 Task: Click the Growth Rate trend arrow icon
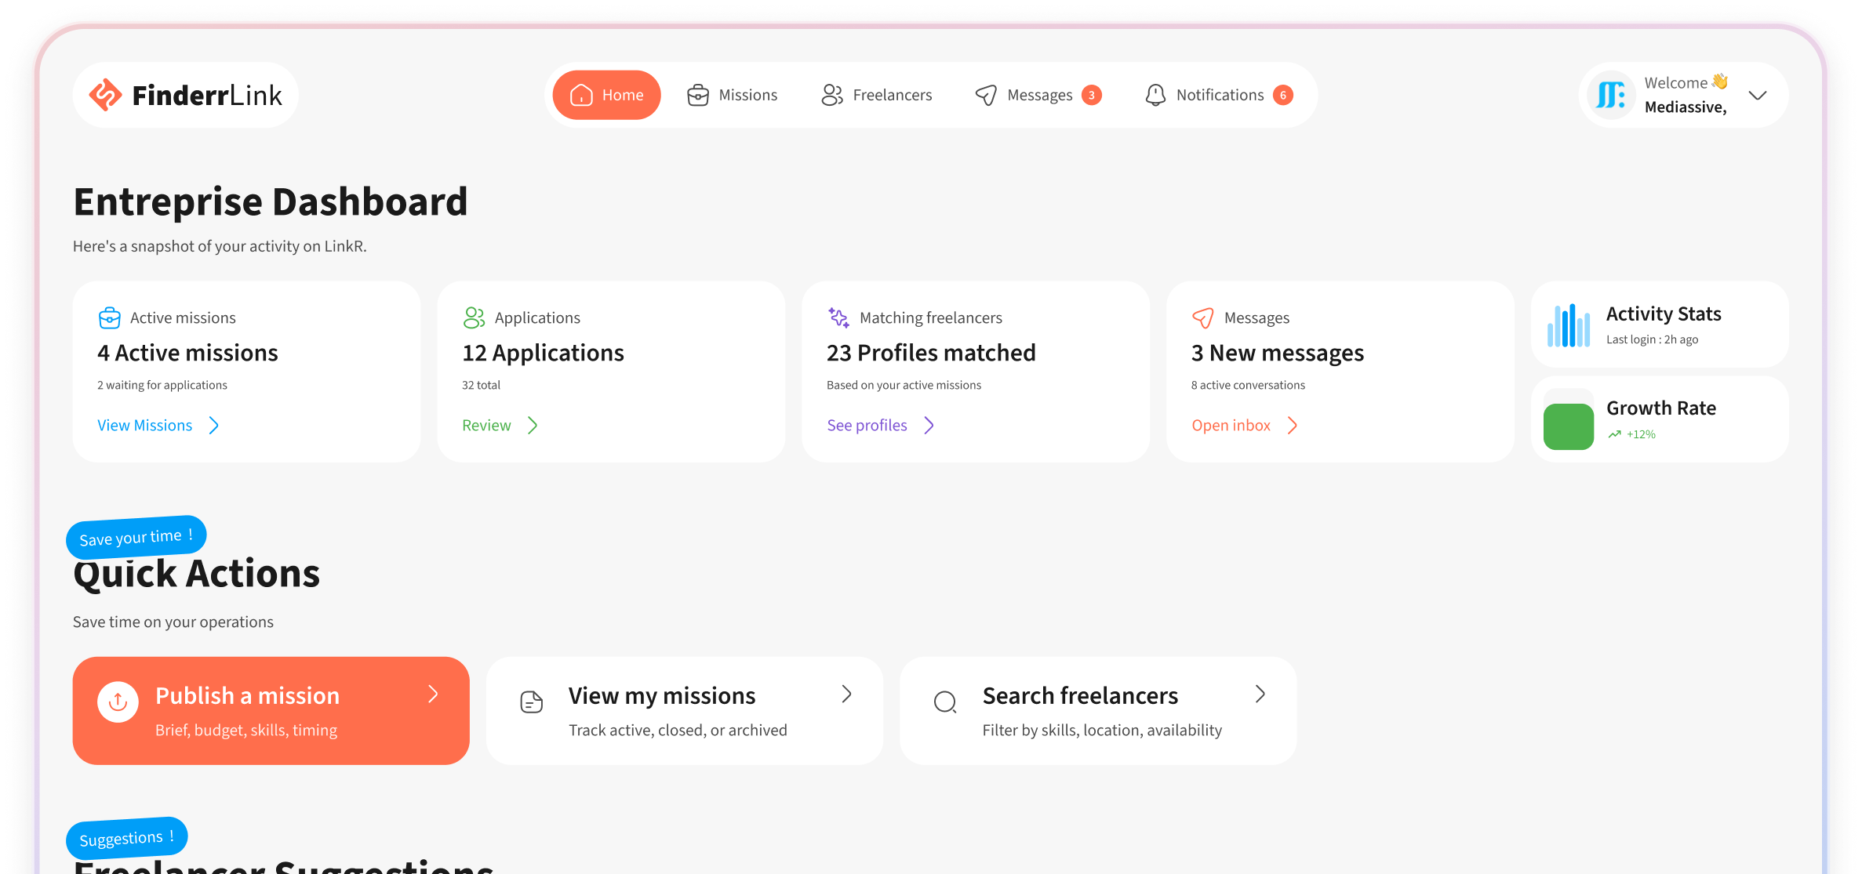pos(1614,434)
